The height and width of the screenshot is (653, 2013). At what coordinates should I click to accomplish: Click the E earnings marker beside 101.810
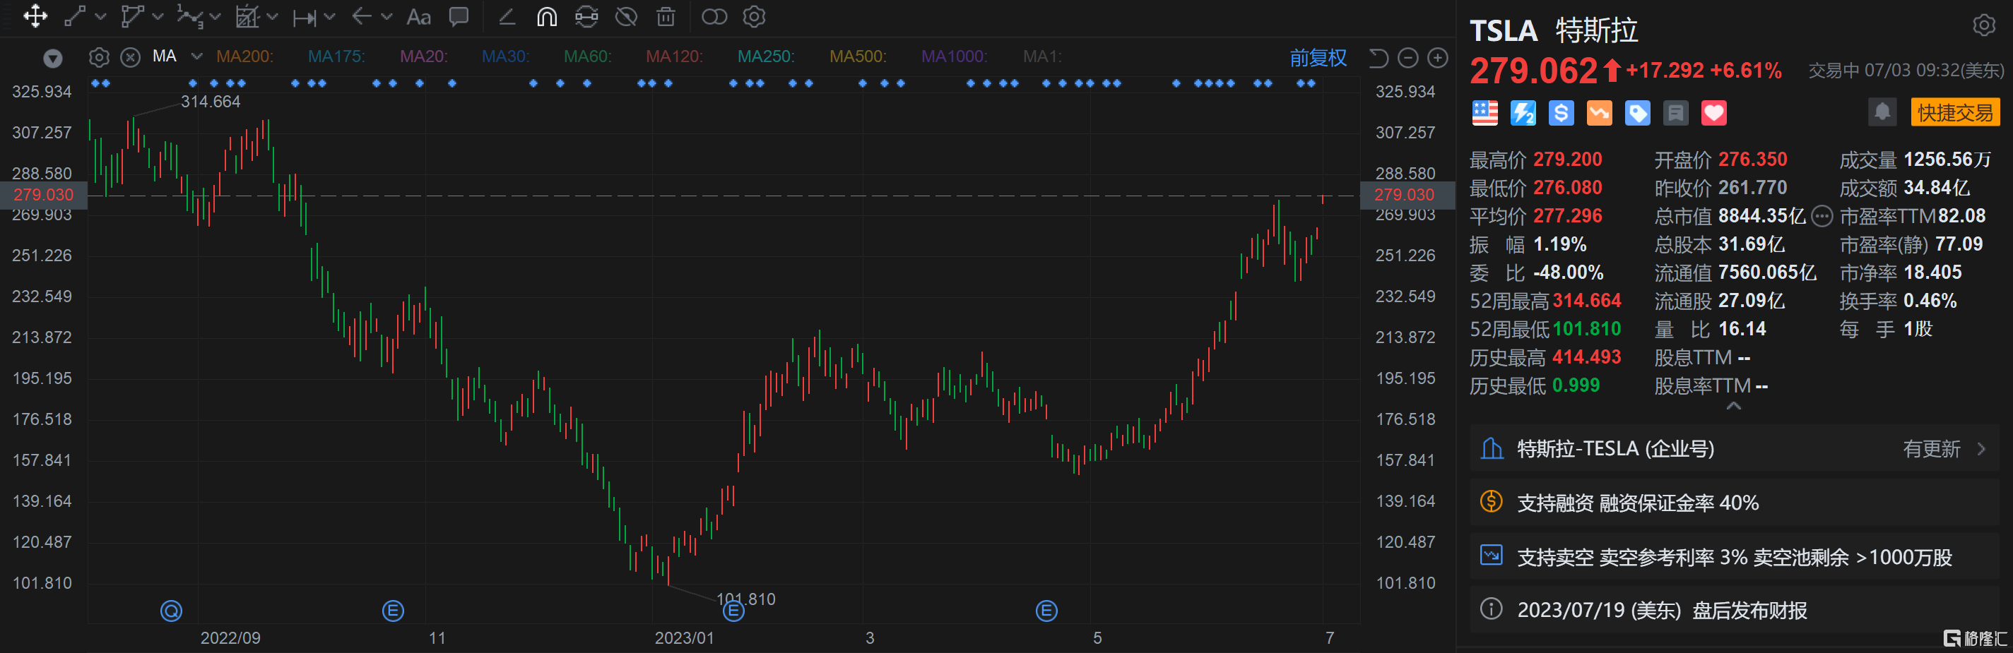pos(733,611)
